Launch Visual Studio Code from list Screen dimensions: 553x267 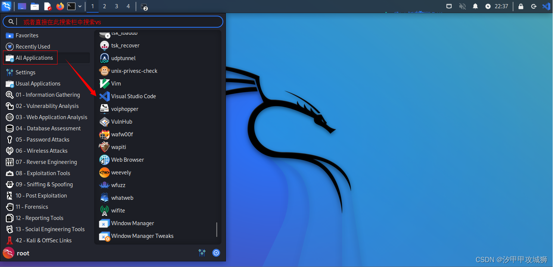[156, 96]
